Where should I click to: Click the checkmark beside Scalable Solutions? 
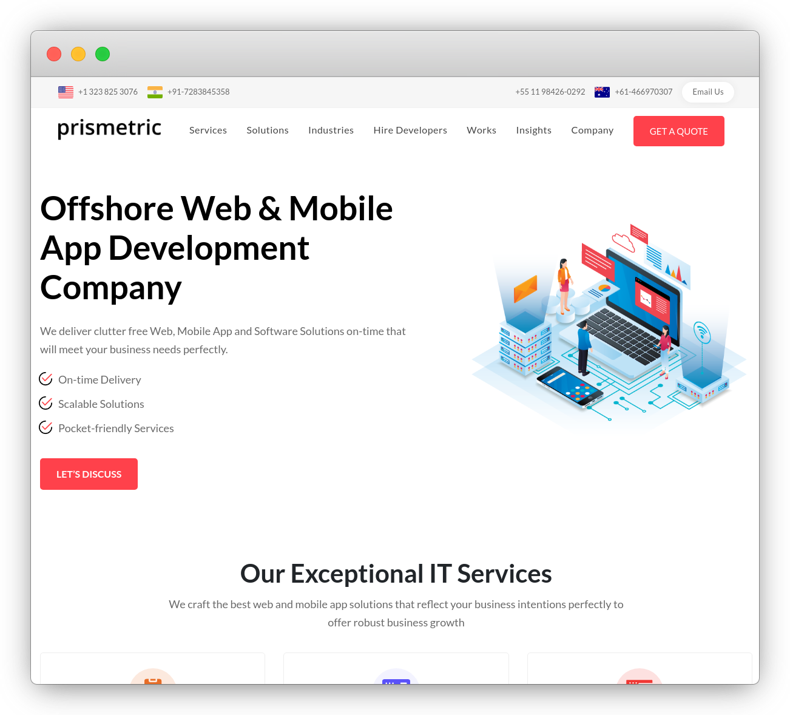point(46,402)
